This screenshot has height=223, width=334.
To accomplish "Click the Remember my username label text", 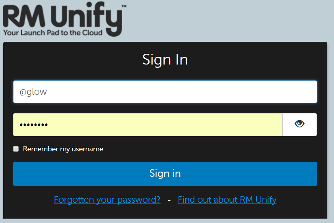I will [63, 149].
